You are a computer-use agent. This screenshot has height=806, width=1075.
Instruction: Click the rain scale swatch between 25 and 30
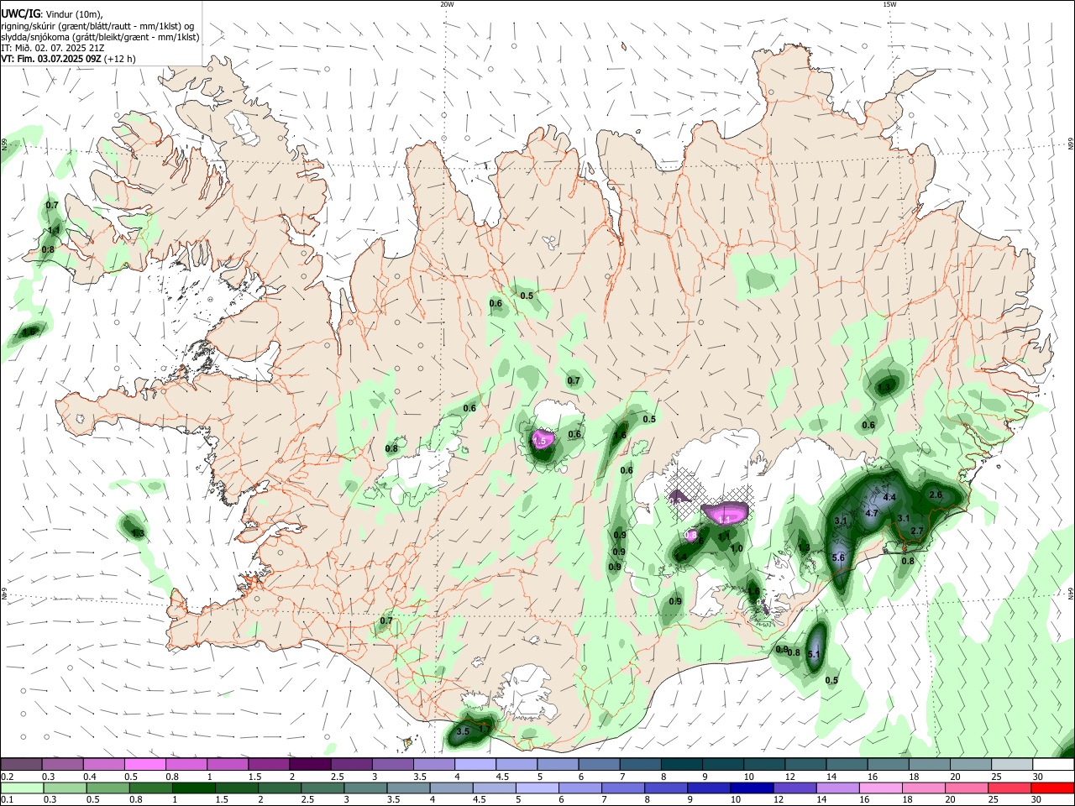tap(1009, 788)
